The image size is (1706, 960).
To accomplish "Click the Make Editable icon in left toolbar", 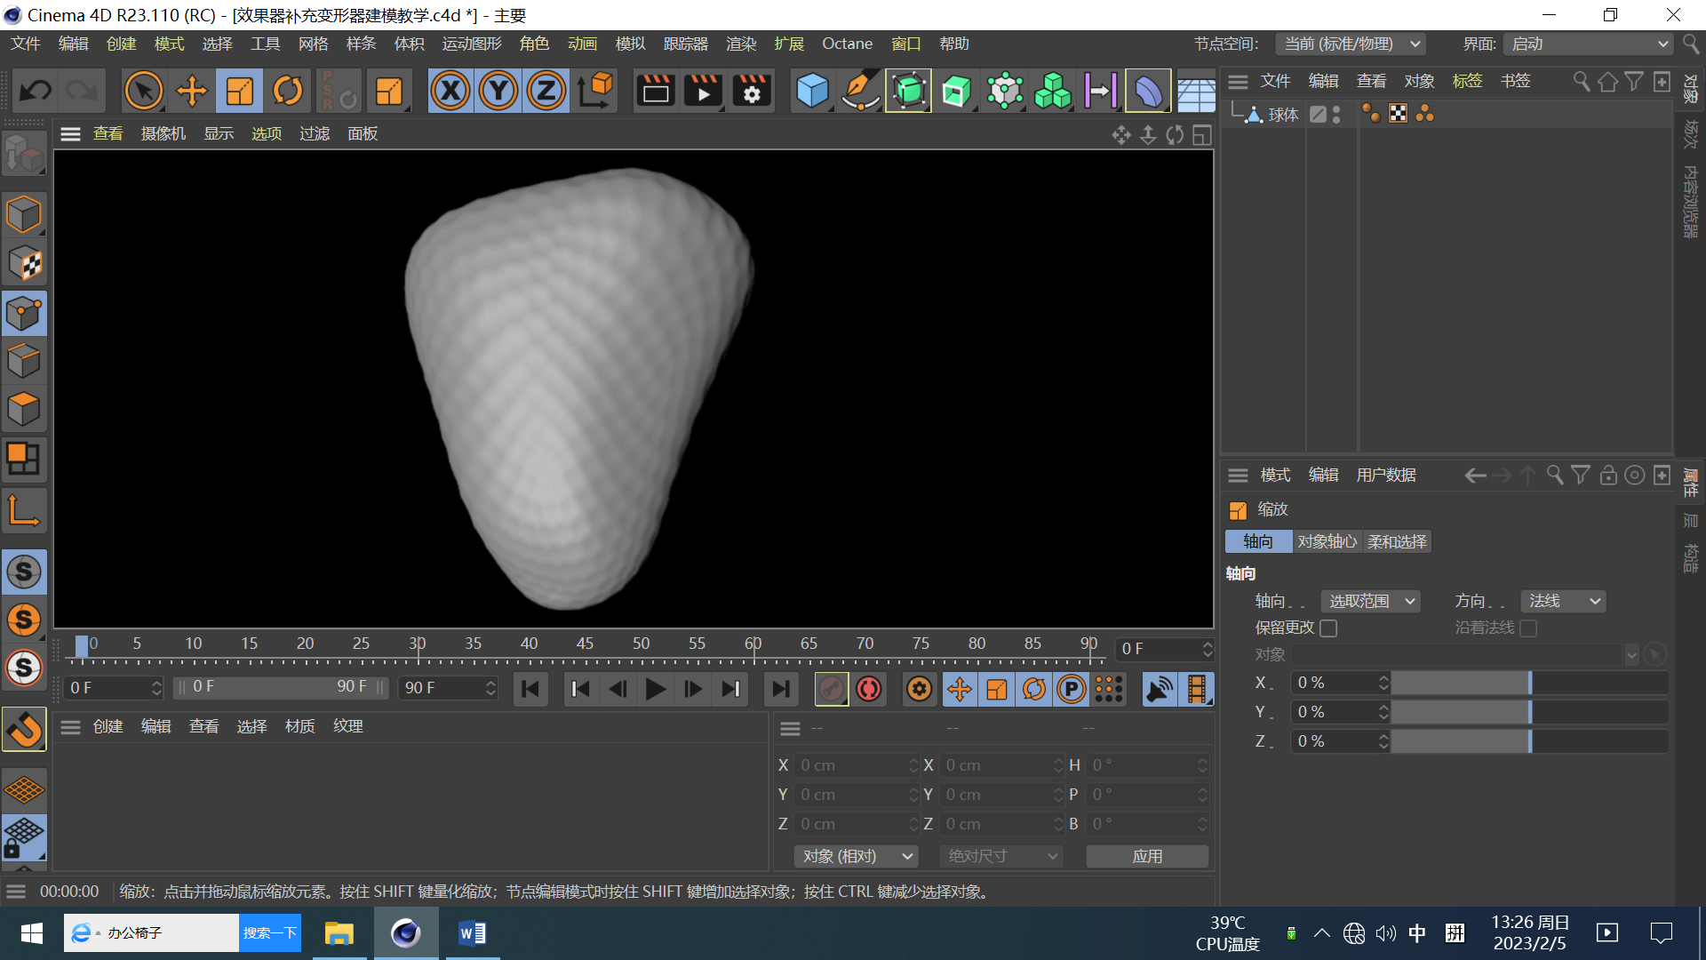I will click(x=24, y=155).
